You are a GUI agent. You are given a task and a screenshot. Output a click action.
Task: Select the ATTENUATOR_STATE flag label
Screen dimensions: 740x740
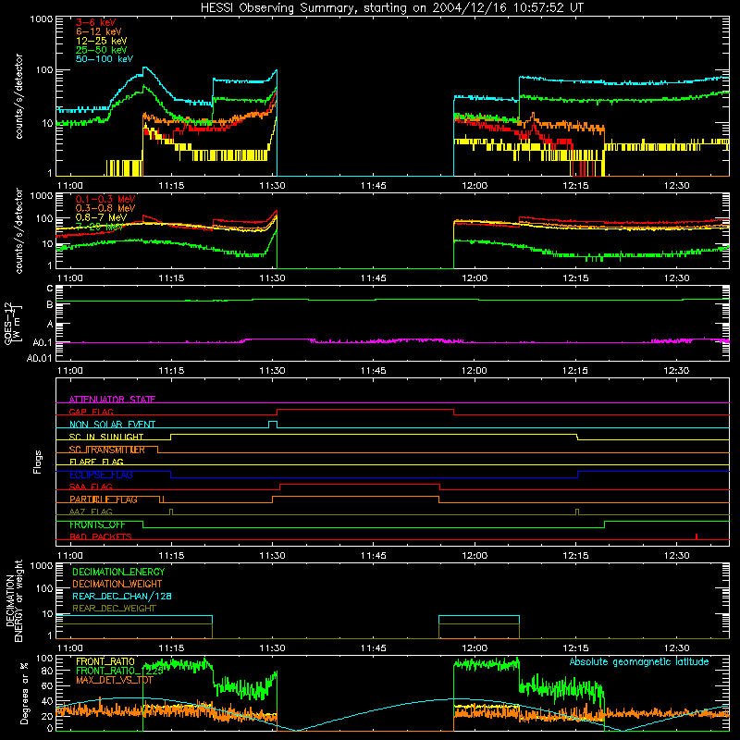[x=112, y=400]
